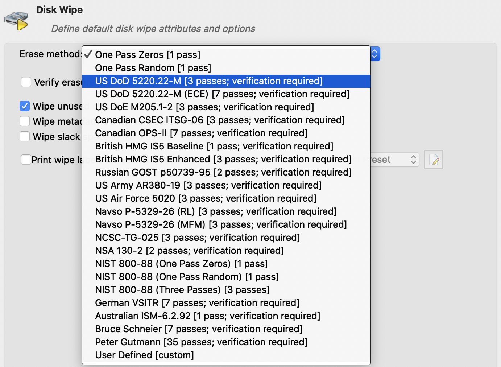Select One Pass Zeros erase method
Viewport: 501px width, 367px height.
[x=148, y=55]
